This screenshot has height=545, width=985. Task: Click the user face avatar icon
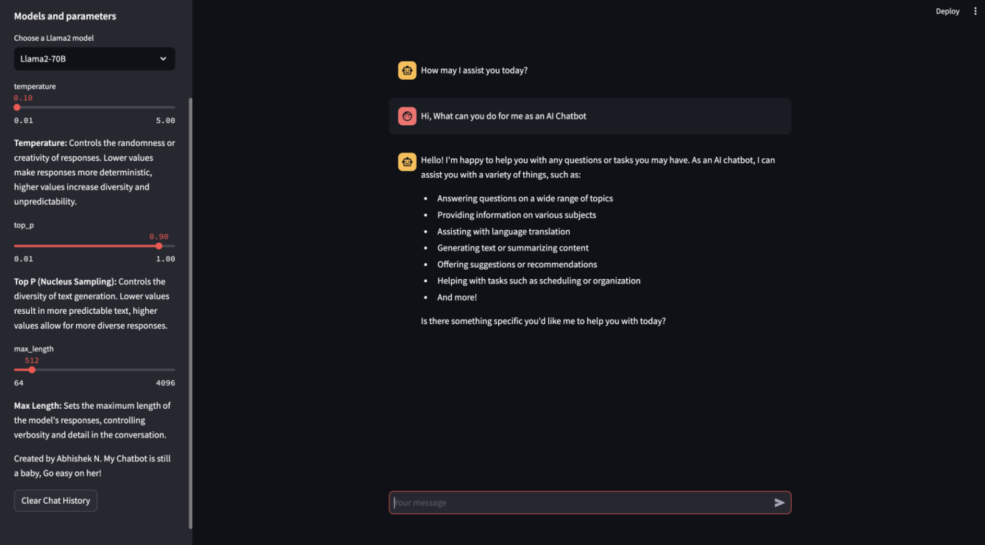point(407,116)
